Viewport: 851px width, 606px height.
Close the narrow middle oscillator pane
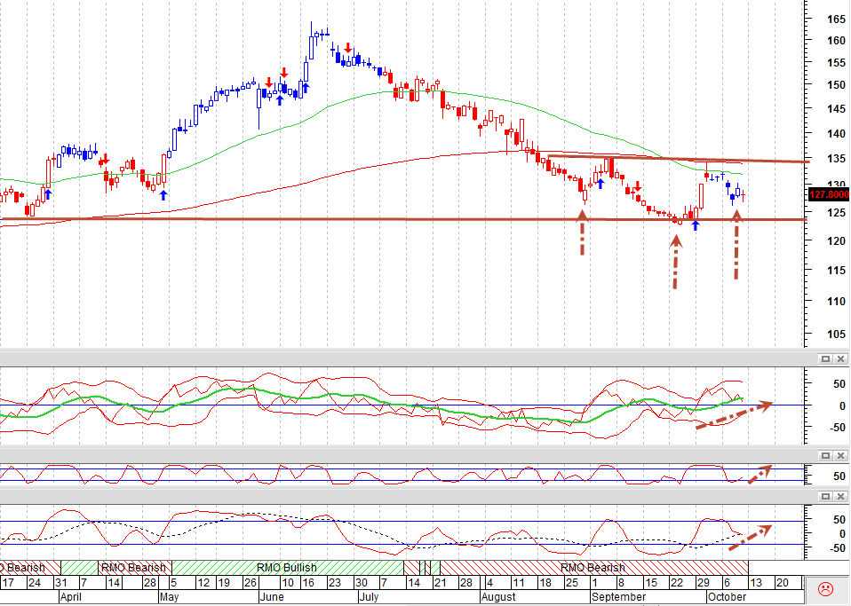(840, 455)
